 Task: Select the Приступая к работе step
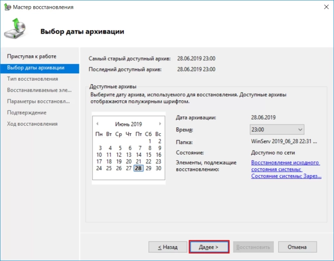coord(31,57)
